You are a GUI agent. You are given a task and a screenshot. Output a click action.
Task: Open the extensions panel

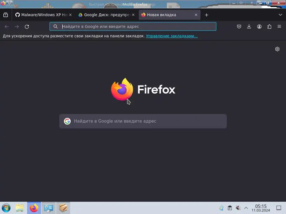[269, 26]
